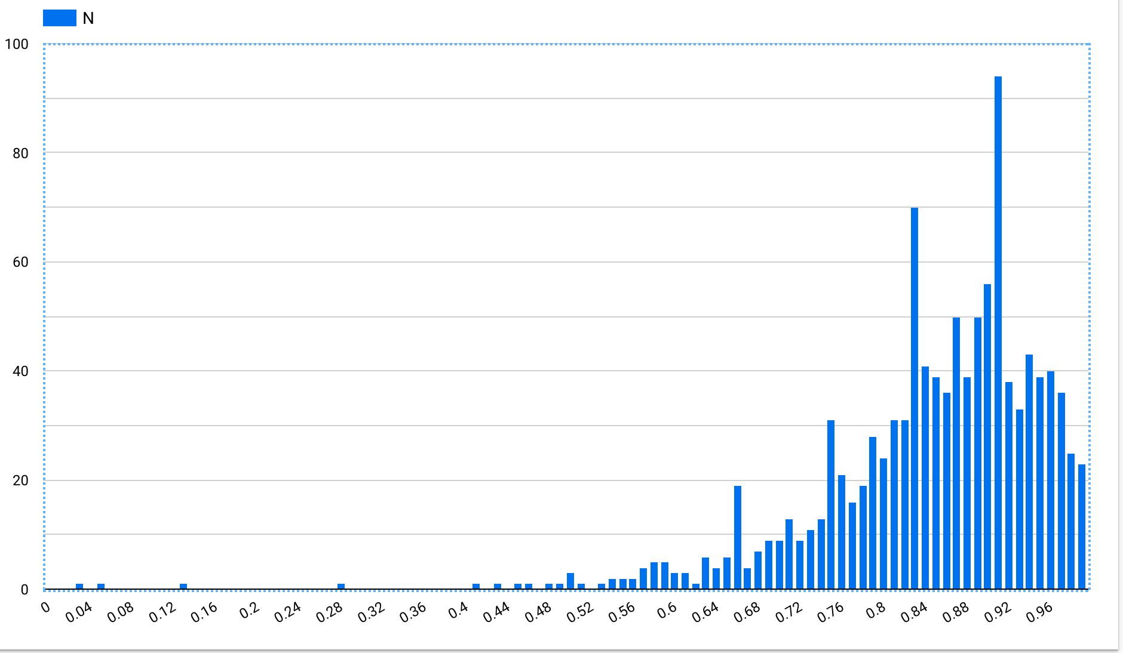This screenshot has width=1123, height=653.
Task: Select the x-axis label "0.44"
Action: [x=497, y=612]
